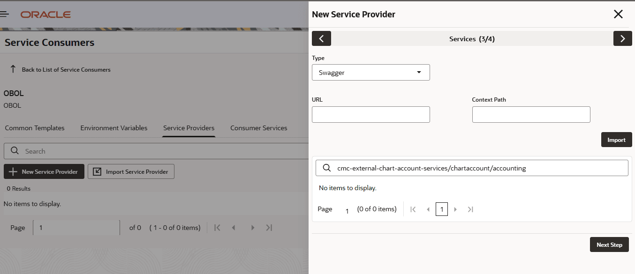The height and width of the screenshot is (274, 635).
Task: Open the Type dropdown showing Swagger
Action: coord(370,73)
